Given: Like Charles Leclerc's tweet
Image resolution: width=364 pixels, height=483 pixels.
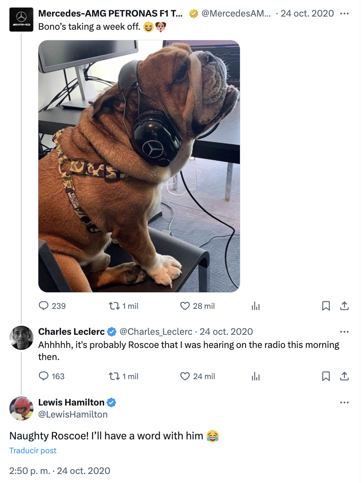Looking at the screenshot, I should click(x=185, y=376).
